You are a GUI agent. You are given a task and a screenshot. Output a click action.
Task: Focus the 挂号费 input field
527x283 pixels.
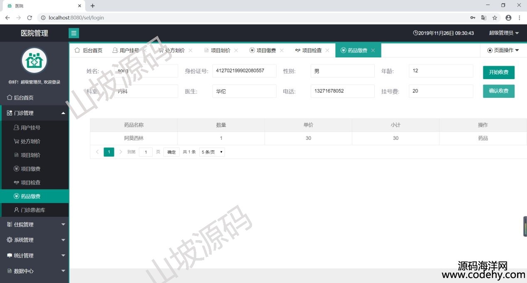click(x=441, y=91)
